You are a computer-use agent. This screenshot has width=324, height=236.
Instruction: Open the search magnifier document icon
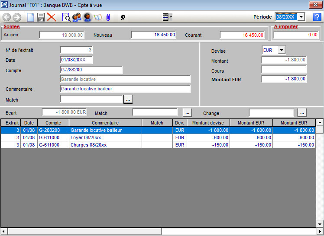click(66, 17)
